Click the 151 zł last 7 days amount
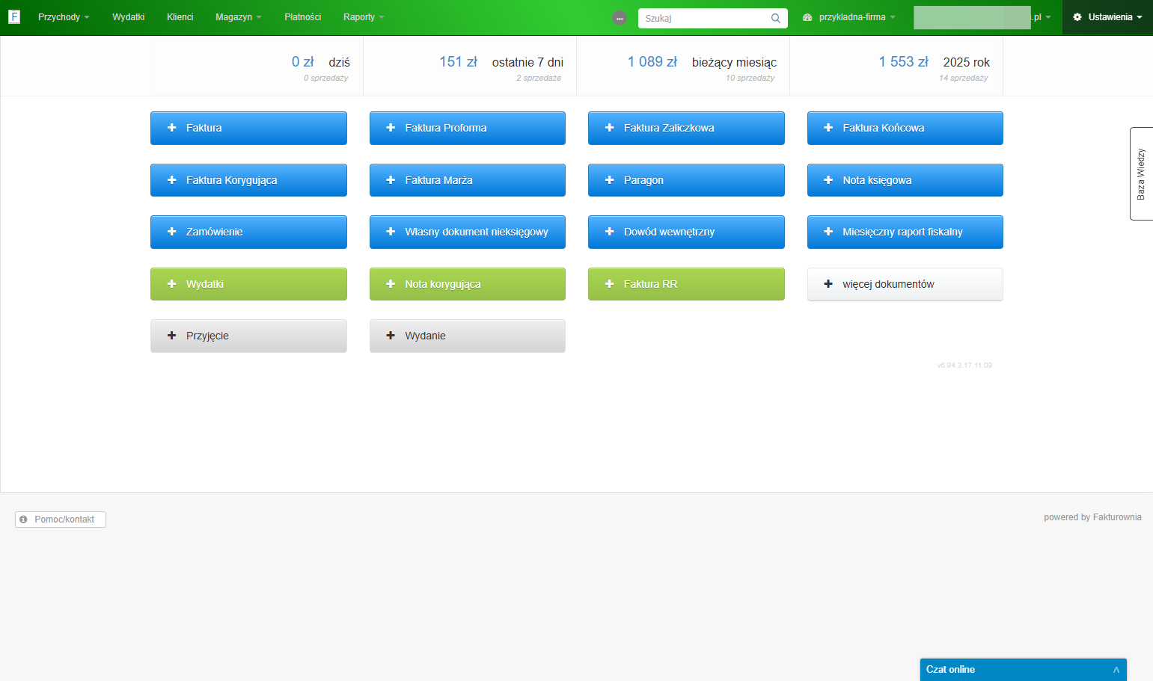 point(458,62)
